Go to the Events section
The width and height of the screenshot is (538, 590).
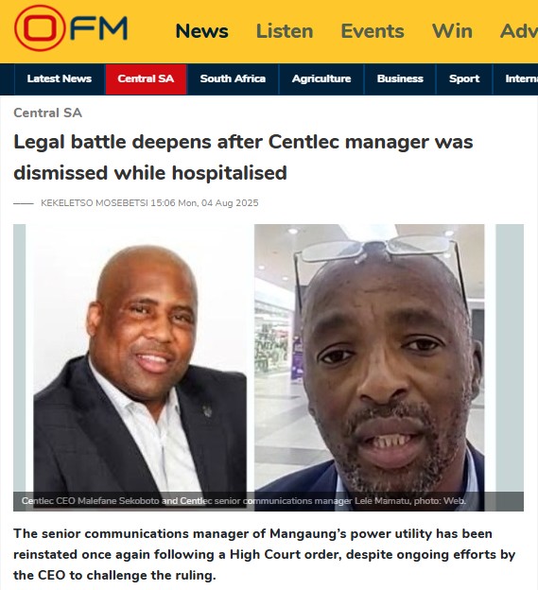click(x=373, y=31)
